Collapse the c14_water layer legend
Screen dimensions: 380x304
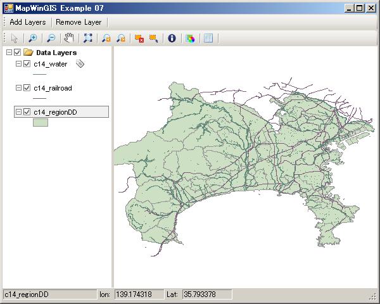(17, 64)
